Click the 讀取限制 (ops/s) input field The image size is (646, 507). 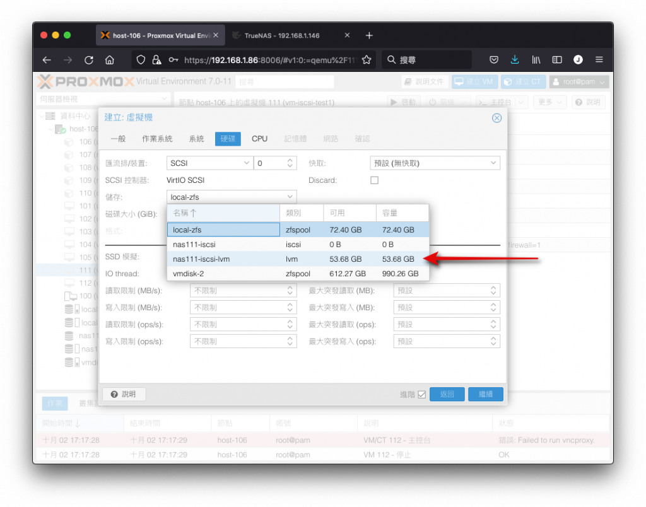click(x=243, y=325)
